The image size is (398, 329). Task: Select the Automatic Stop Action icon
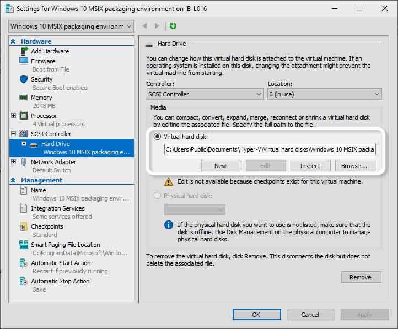[x=23, y=281]
